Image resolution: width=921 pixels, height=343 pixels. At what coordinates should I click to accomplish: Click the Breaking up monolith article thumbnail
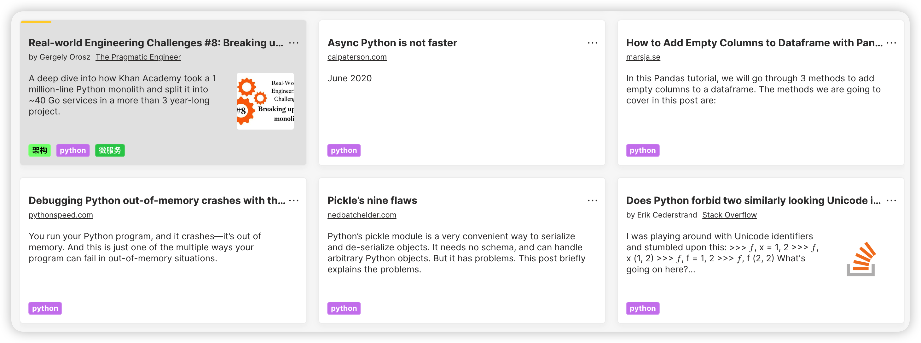[265, 101]
